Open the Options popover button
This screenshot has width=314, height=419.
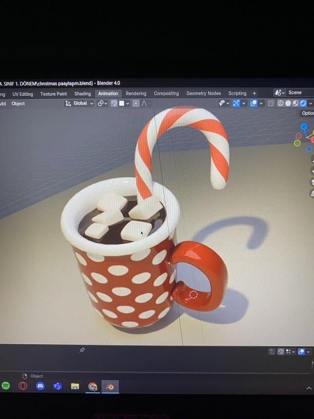tap(307, 113)
